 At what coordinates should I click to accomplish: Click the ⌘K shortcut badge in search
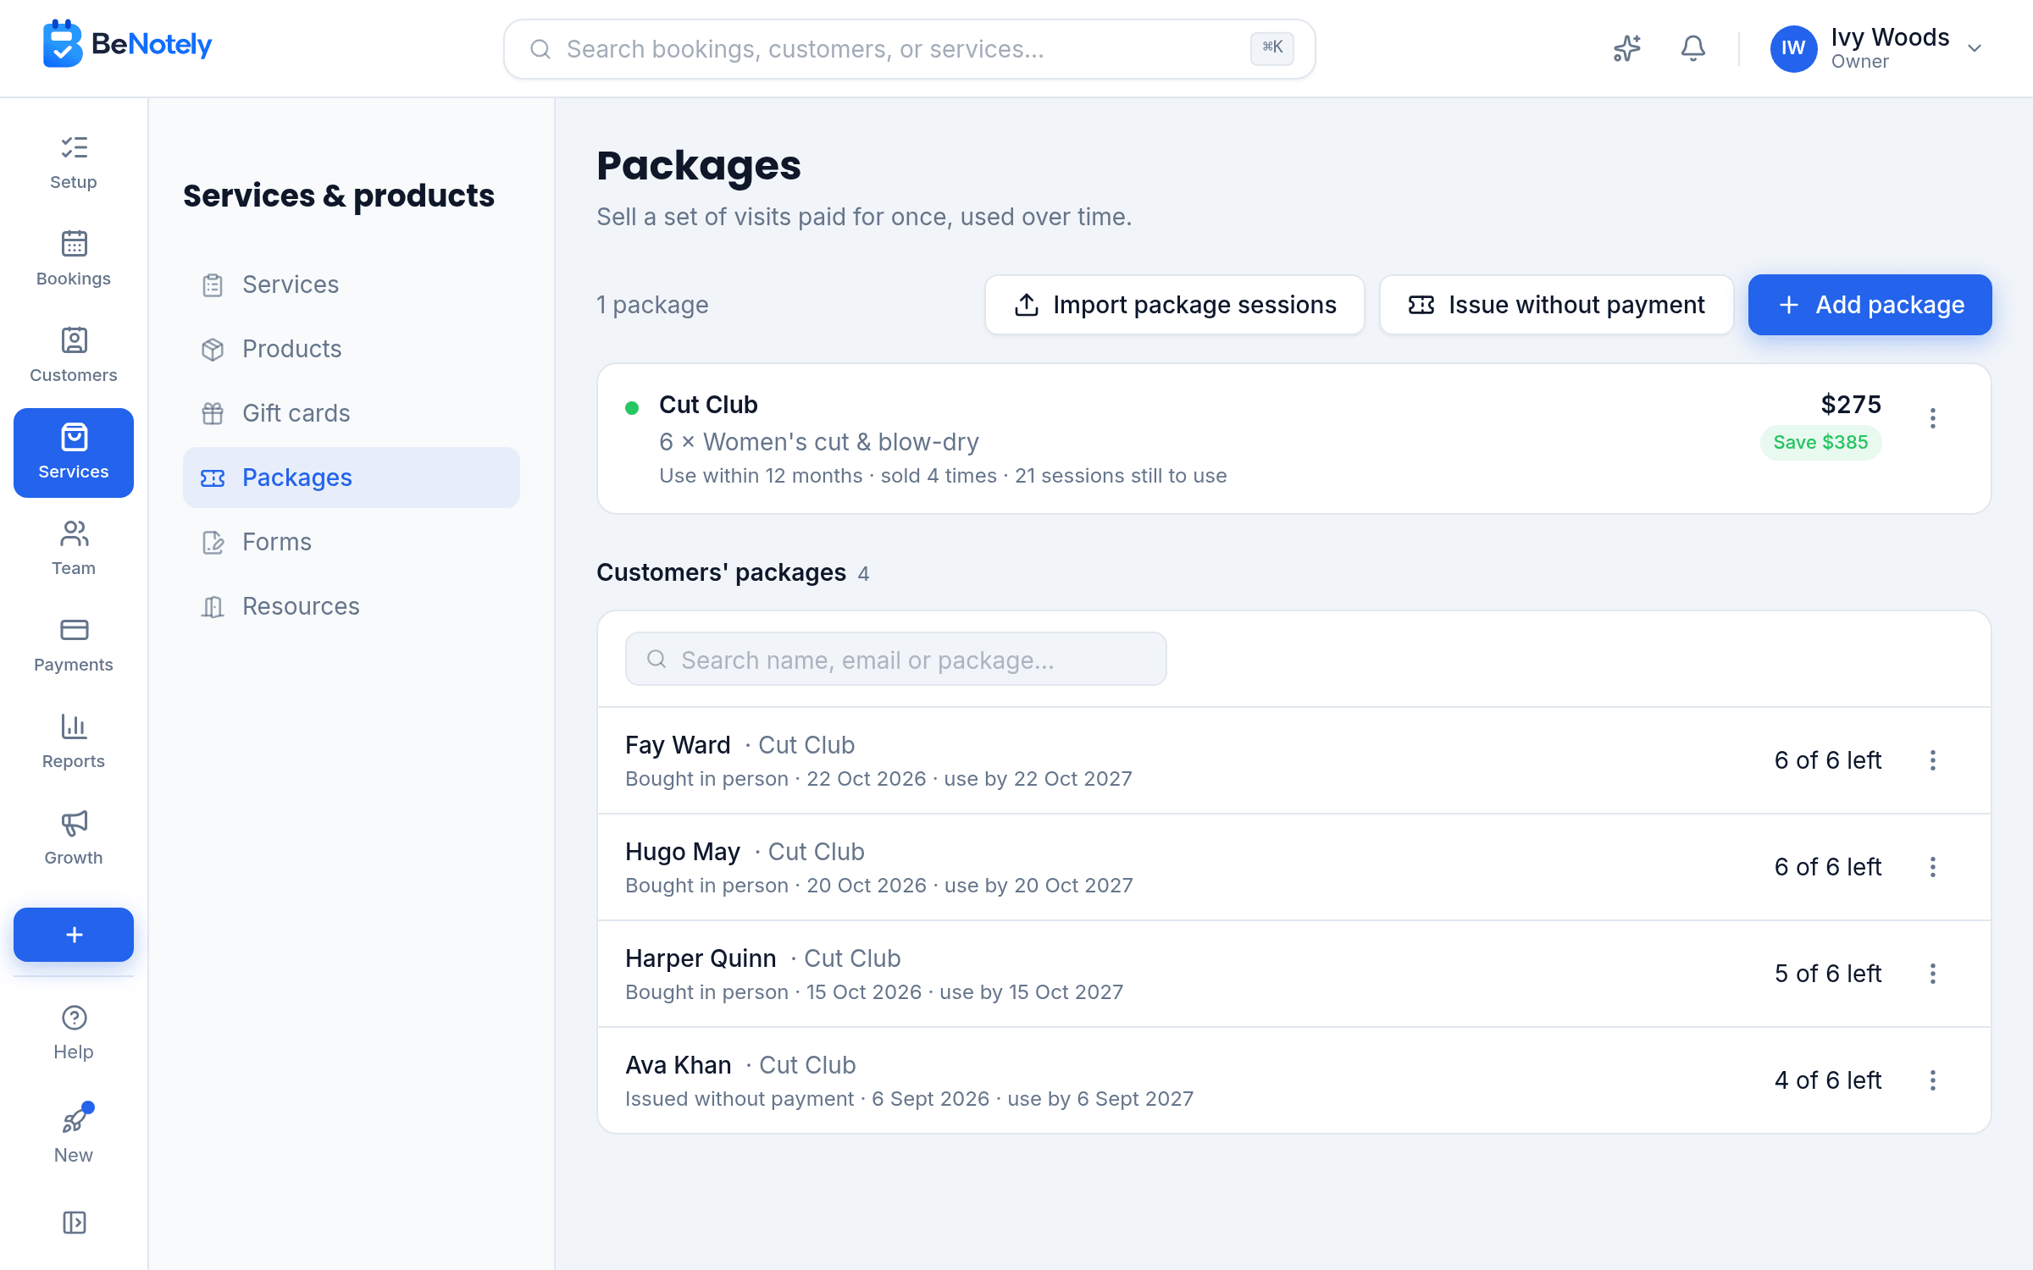(x=1272, y=47)
